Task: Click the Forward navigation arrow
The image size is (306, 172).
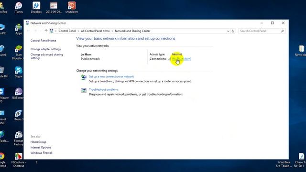Action: pyautogui.click(x=35, y=31)
